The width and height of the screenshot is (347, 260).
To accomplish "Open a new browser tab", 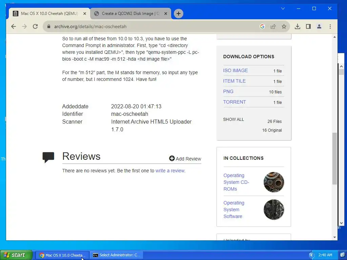I will [178, 14].
